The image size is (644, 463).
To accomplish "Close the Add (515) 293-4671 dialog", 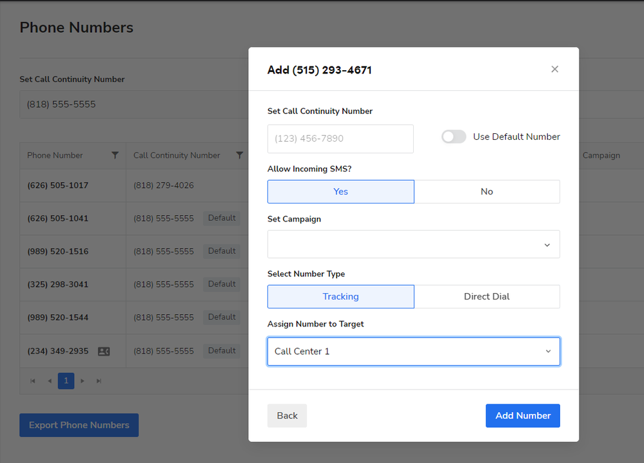I will [x=554, y=69].
